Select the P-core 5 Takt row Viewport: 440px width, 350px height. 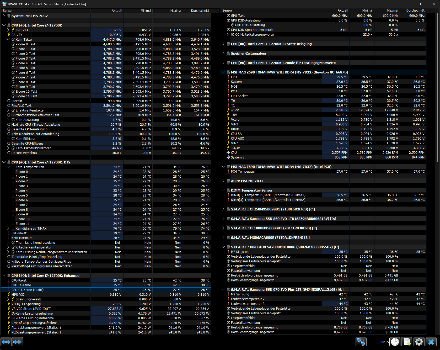106,68
